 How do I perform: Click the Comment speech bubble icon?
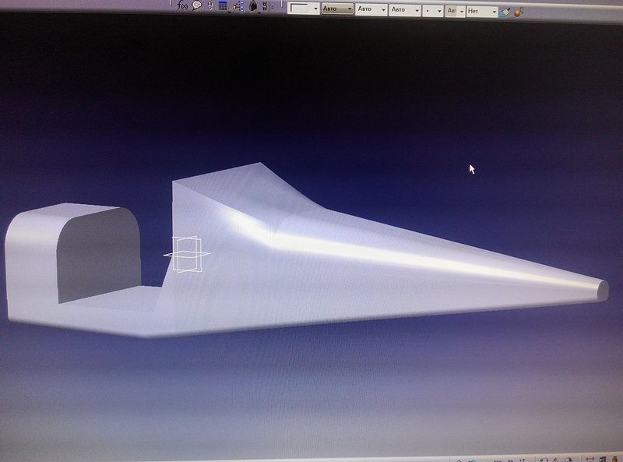(x=197, y=5)
